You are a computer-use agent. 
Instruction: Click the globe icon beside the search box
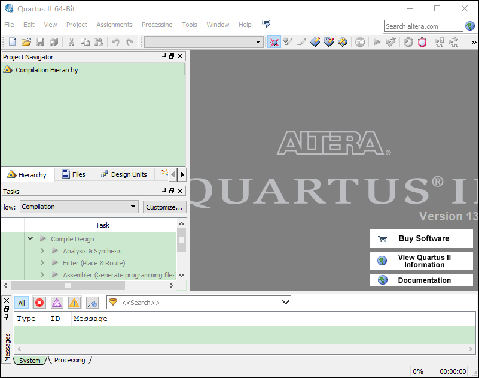pyautogui.click(x=470, y=26)
